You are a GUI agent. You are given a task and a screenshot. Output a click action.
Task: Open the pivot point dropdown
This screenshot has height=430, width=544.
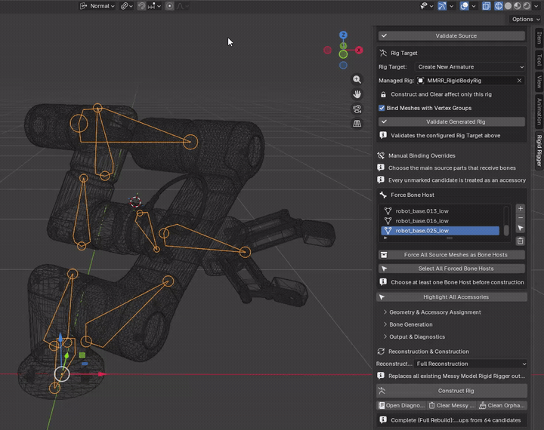(x=126, y=6)
